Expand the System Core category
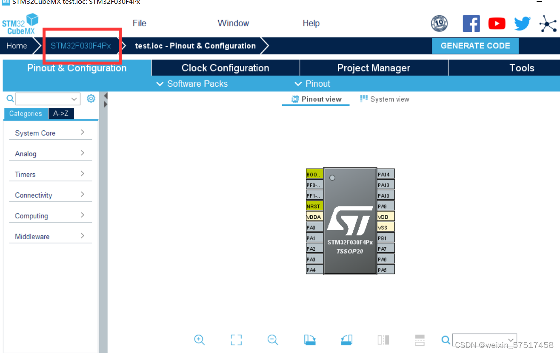The image size is (560, 353). [51, 133]
